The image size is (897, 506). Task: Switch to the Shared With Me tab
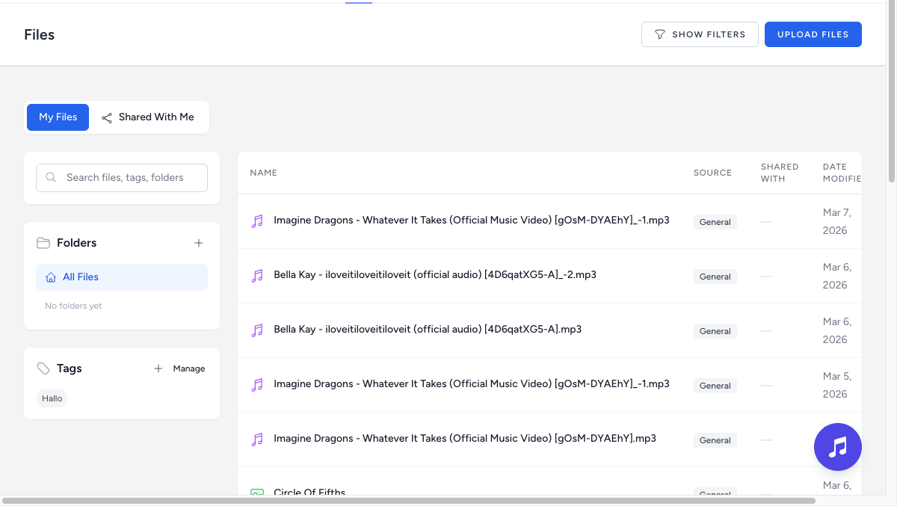click(156, 117)
